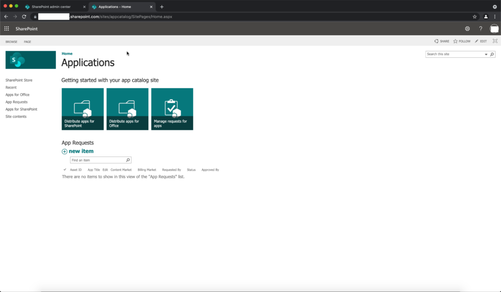Click the SharePoint text in suite bar
Viewport: 501px width, 292px height.
click(x=26, y=29)
